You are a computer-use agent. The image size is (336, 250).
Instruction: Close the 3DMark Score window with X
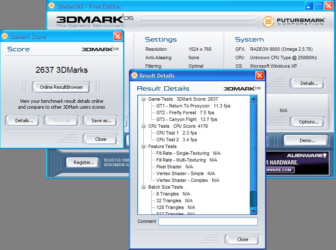click(117, 36)
